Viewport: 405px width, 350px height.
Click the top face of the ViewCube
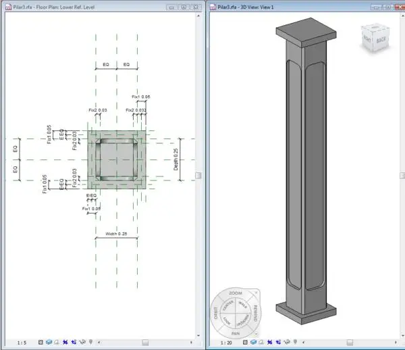(375, 28)
